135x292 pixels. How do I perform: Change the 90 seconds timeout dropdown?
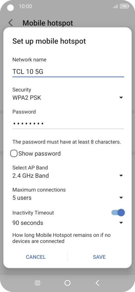click(x=68, y=223)
